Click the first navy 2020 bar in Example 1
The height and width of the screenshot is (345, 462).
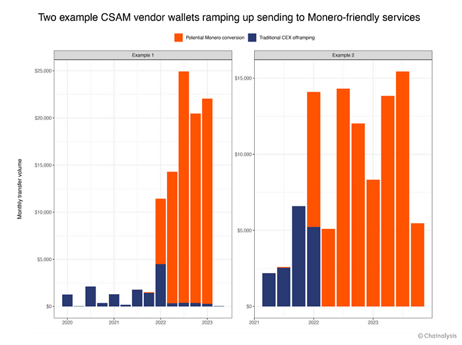pos(67,301)
